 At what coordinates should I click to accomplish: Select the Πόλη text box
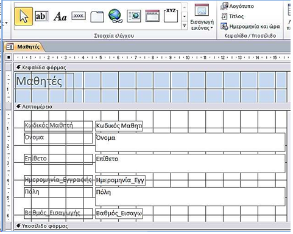tap(190, 197)
